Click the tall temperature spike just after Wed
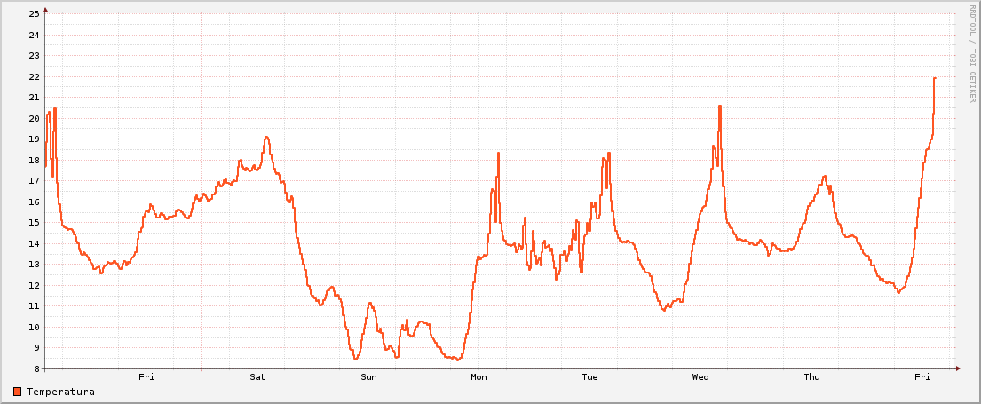This screenshot has width=981, height=404. pyautogui.click(x=719, y=107)
